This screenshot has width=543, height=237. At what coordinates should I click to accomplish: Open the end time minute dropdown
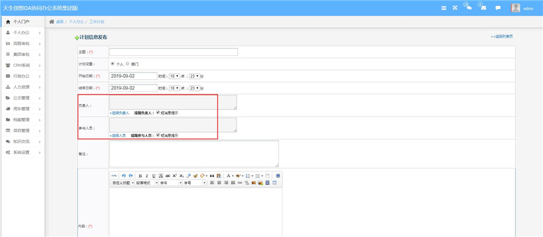coord(194,88)
